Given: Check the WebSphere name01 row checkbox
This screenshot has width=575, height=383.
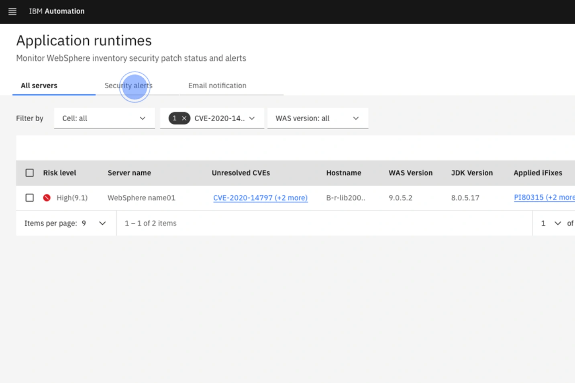Looking at the screenshot, I should (30, 198).
